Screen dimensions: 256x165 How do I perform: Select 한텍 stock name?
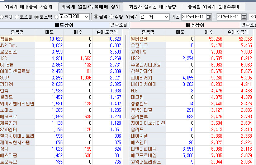(x=4, y=91)
